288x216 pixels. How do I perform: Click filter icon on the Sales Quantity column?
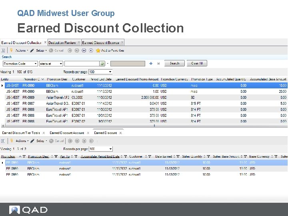click(x=208, y=156)
